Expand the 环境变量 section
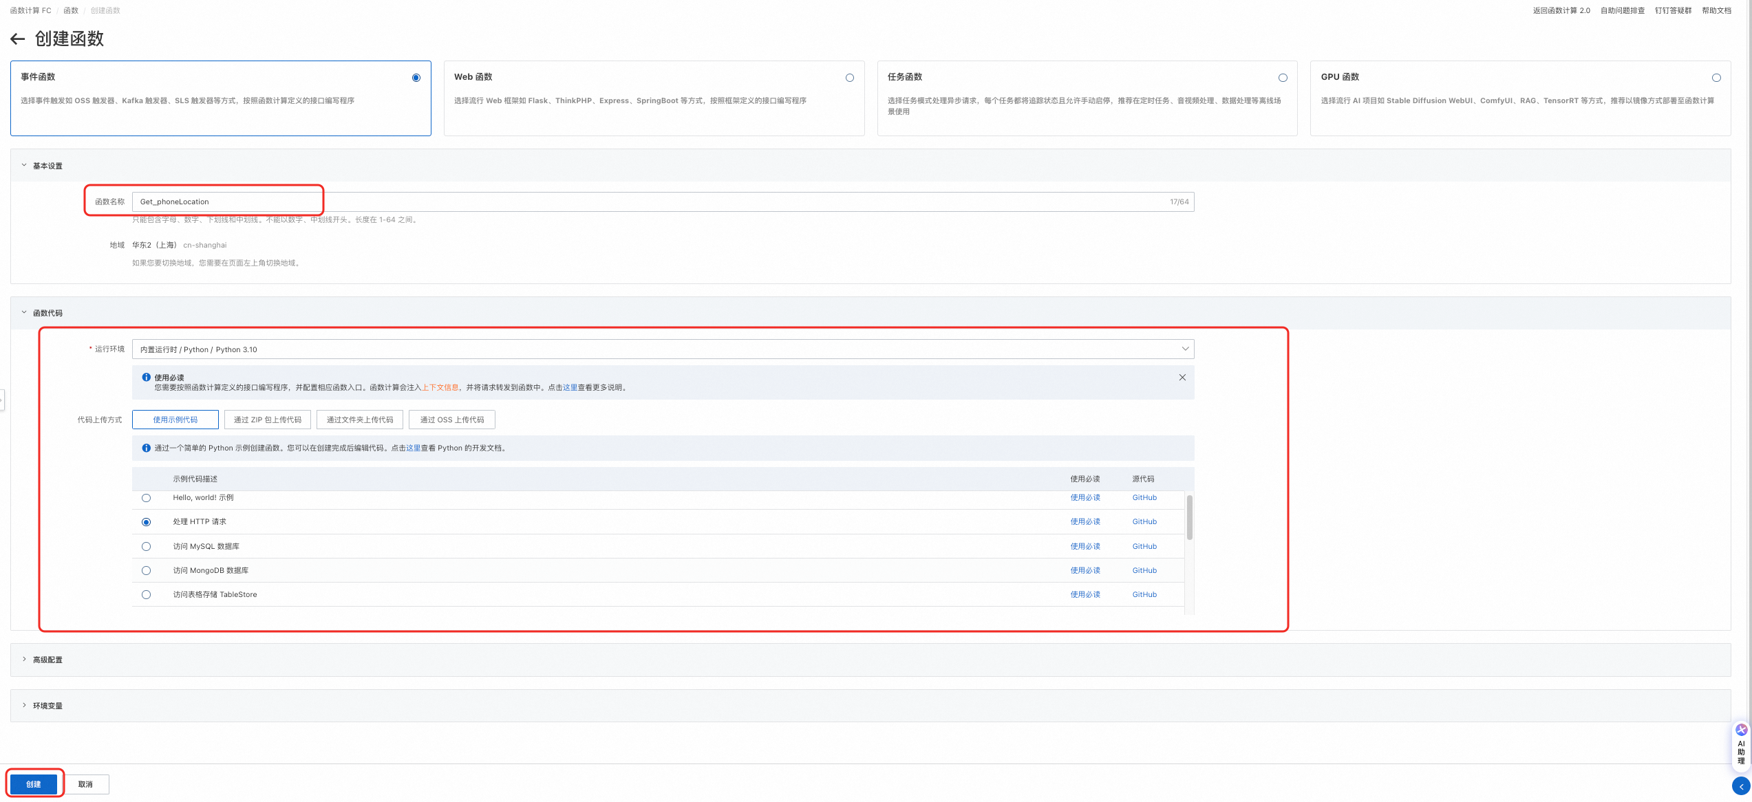1752x802 pixels. click(24, 706)
